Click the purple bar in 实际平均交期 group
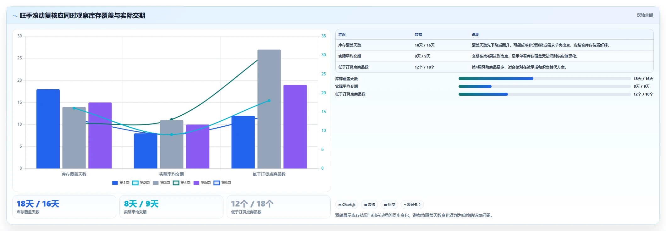Viewport: 666px width, 231px height. (x=197, y=146)
